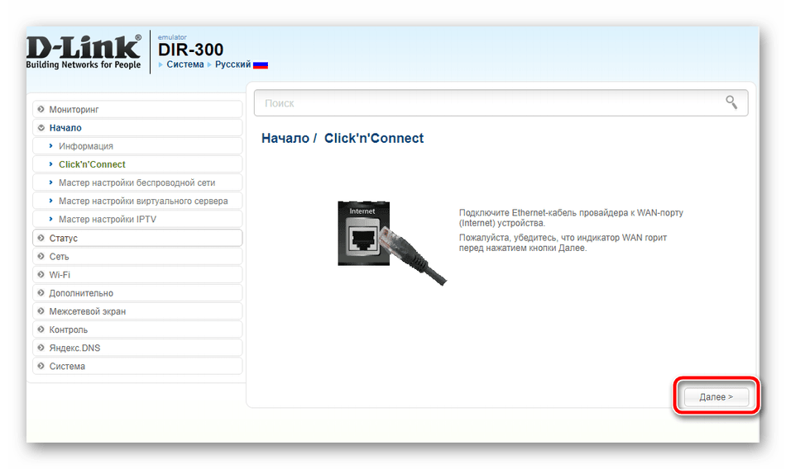Click the Internet port cable image
The image size is (786, 469).
[391, 242]
